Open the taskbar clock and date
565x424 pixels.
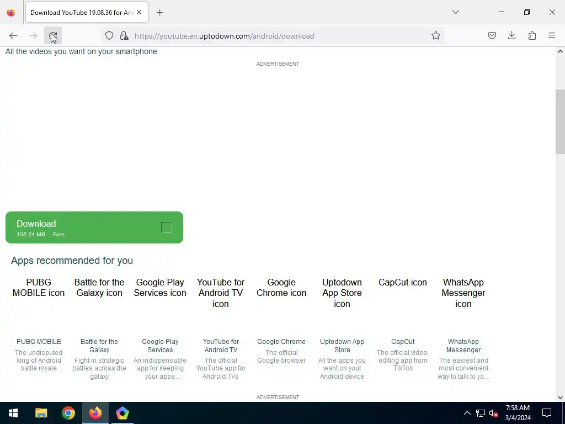(518, 413)
